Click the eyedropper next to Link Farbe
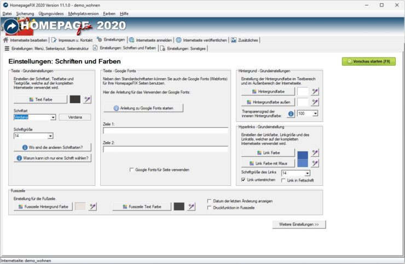 coord(315,153)
